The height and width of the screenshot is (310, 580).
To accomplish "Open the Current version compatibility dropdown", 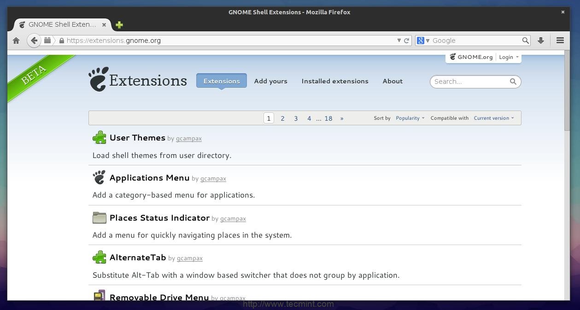I will pyautogui.click(x=493, y=118).
